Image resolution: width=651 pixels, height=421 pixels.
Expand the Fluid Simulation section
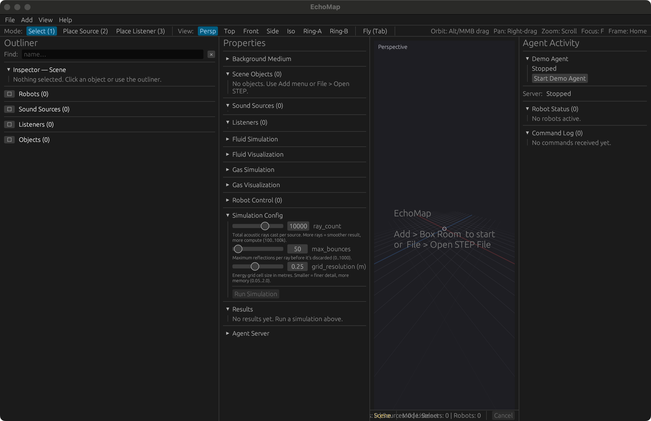point(228,139)
